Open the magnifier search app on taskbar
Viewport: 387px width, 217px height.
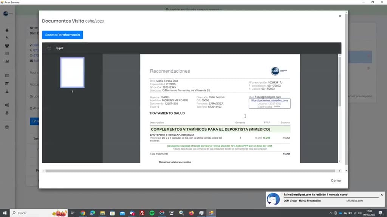click(x=181, y=213)
